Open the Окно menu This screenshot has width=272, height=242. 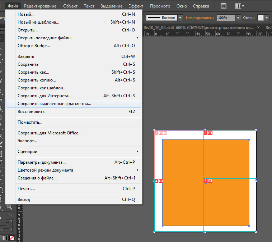[x=182, y=6]
